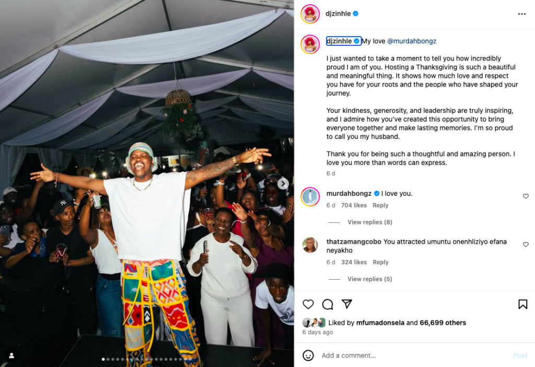Go to the next photo in carousel

[x=283, y=184]
